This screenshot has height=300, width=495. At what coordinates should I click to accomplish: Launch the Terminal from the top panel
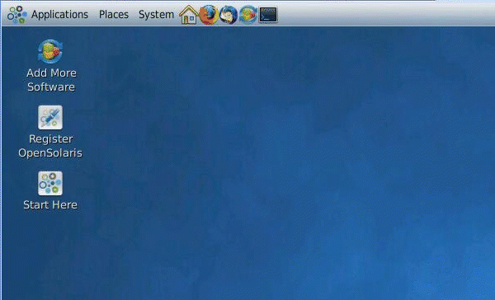[x=268, y=15]
